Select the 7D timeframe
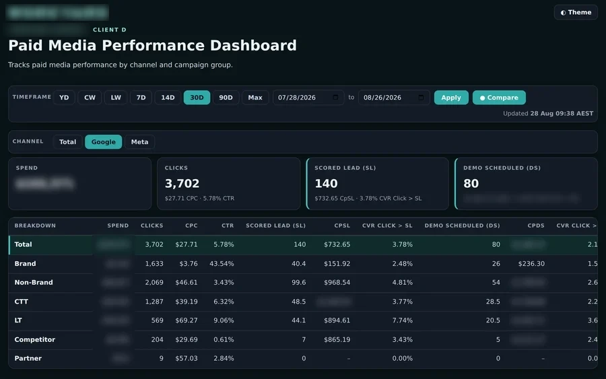606x379 pixels. click(141, 98)
